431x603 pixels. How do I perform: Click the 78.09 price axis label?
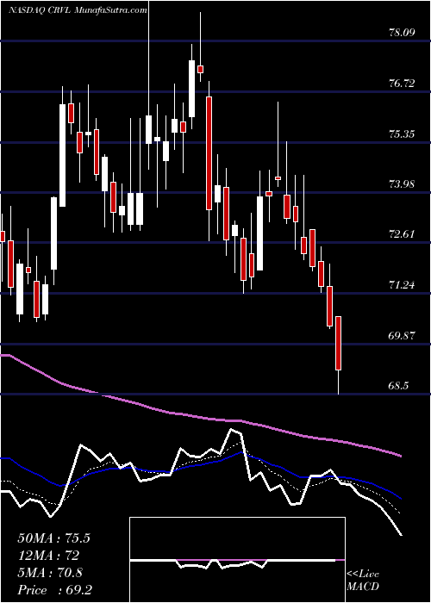click(x=403, y=32)
